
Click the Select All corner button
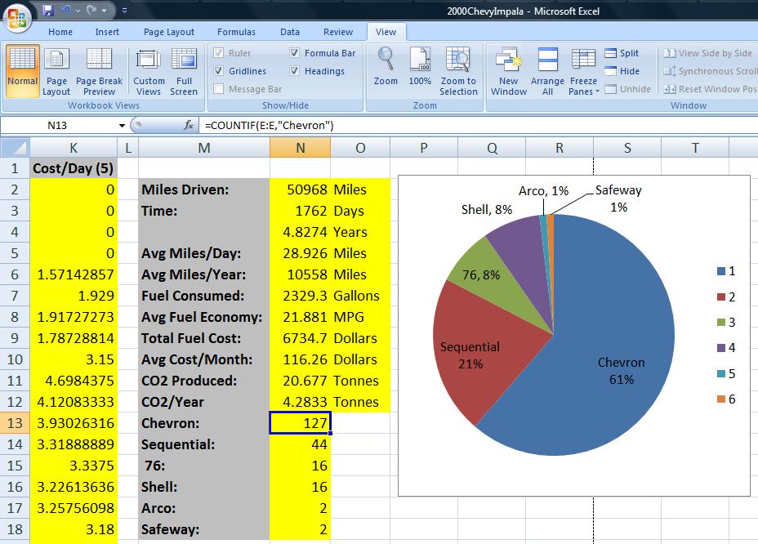point(15,148)
